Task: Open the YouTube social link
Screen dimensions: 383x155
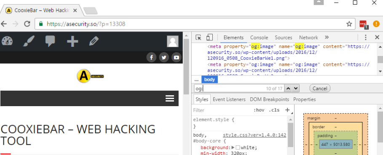Action: tap(177, 57)
